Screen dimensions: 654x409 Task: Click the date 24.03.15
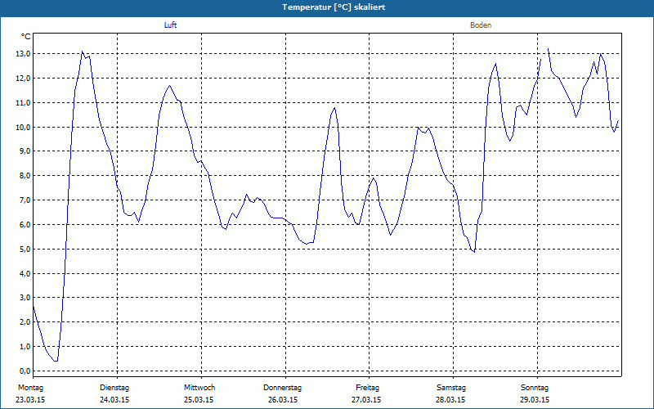114,400
